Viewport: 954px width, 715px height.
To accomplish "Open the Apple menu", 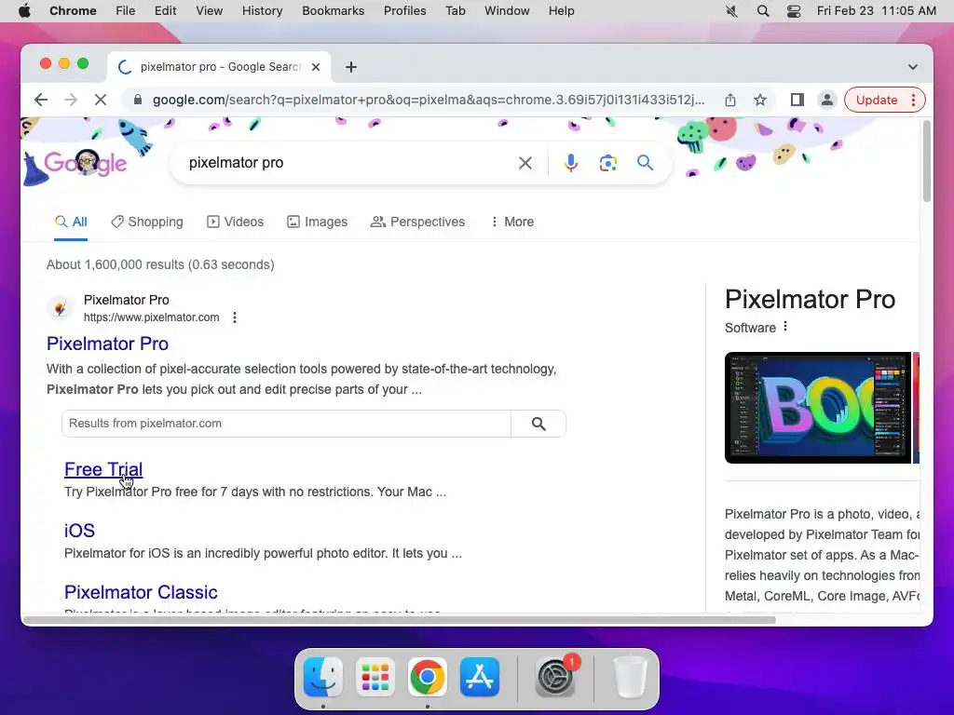I will (24, 11).
